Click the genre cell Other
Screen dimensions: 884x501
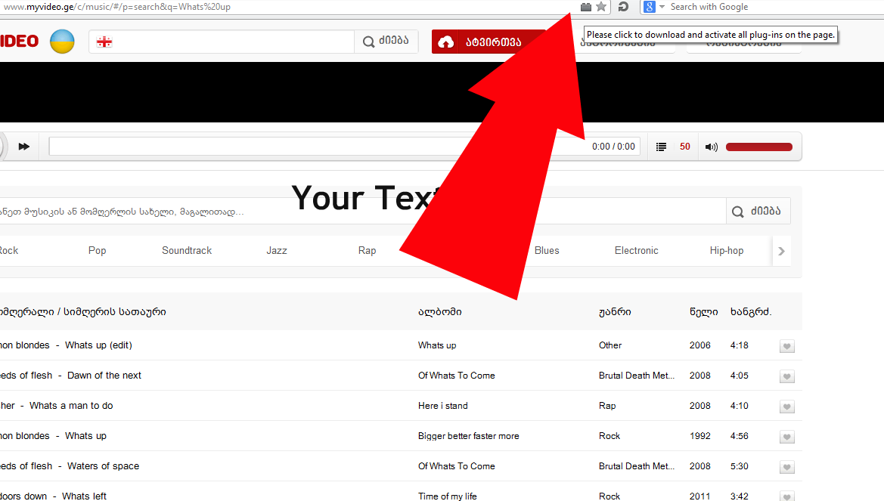click(610, 345)
